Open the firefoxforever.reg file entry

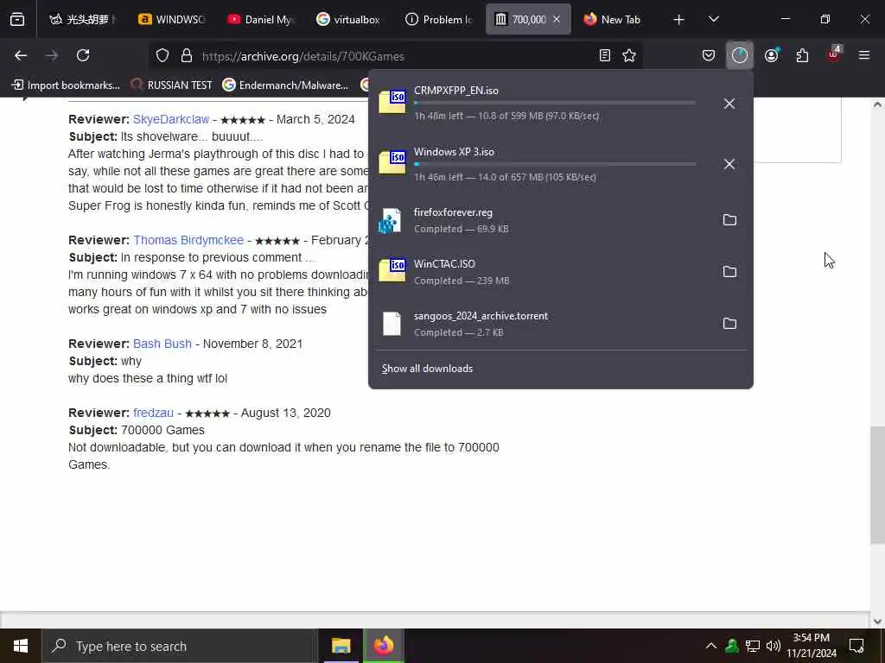(541, 220)
